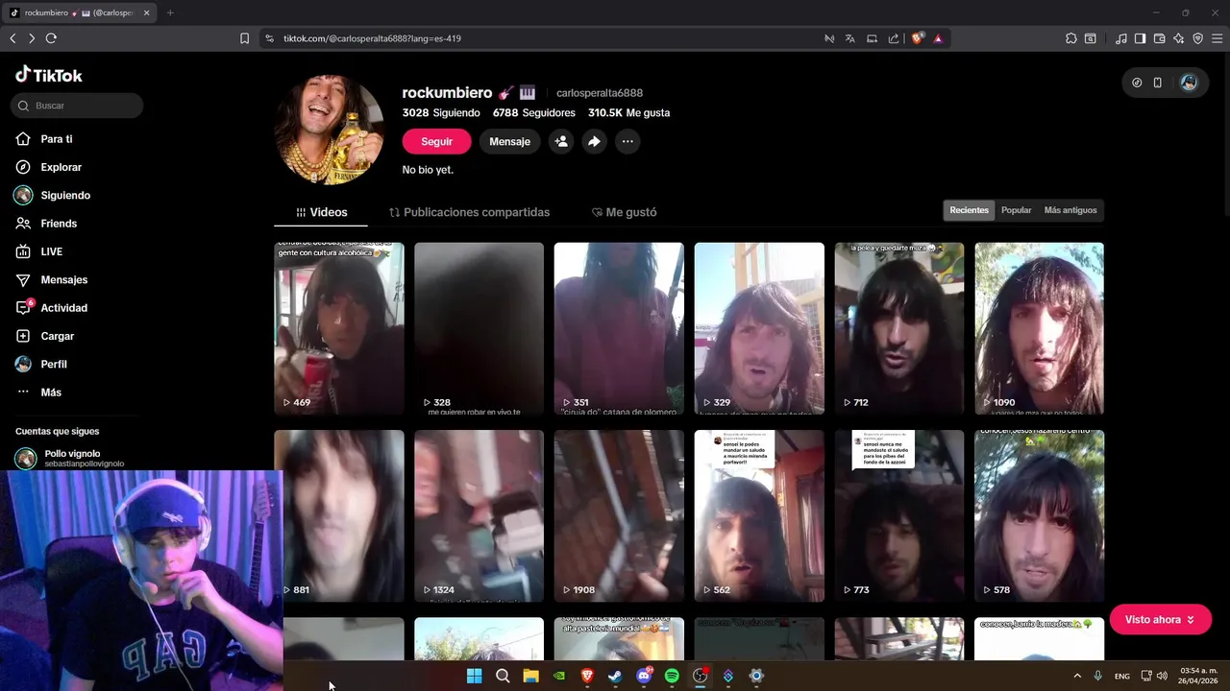Reload the TikTok page
The image size is (1230, 691).
click(x=51, y=38)
